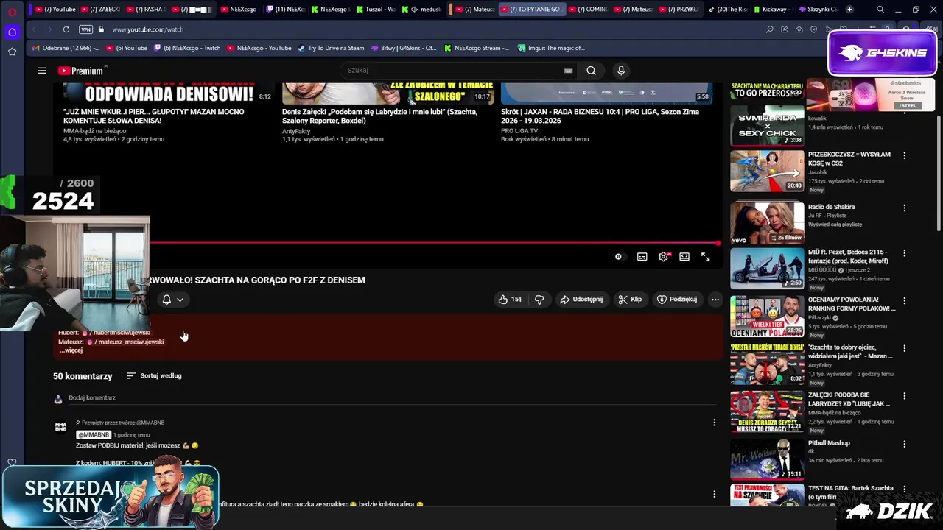This screenshot has height=530, width=943.
Task: Open Opera sidebar bookmarks star icon
Action: point(12,52)
